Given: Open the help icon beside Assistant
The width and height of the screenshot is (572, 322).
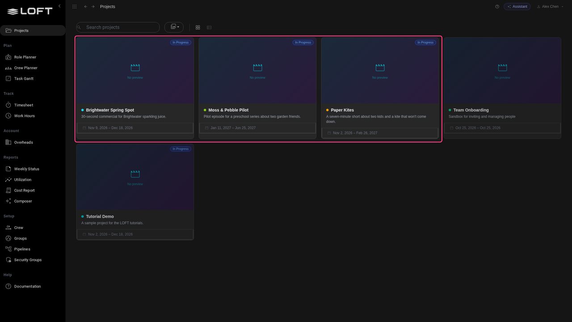Looking at the screenshot, I should (497, 7).
